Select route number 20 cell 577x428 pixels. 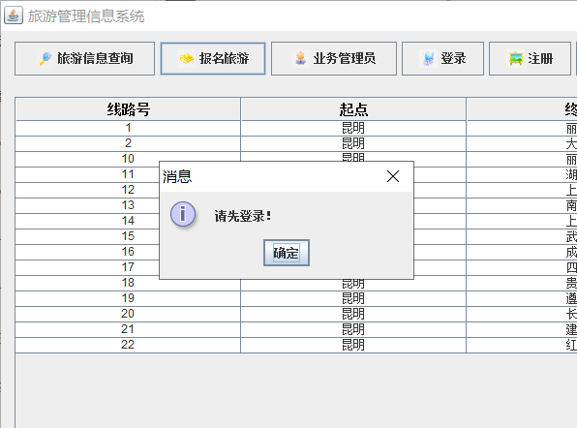point(128,314)
